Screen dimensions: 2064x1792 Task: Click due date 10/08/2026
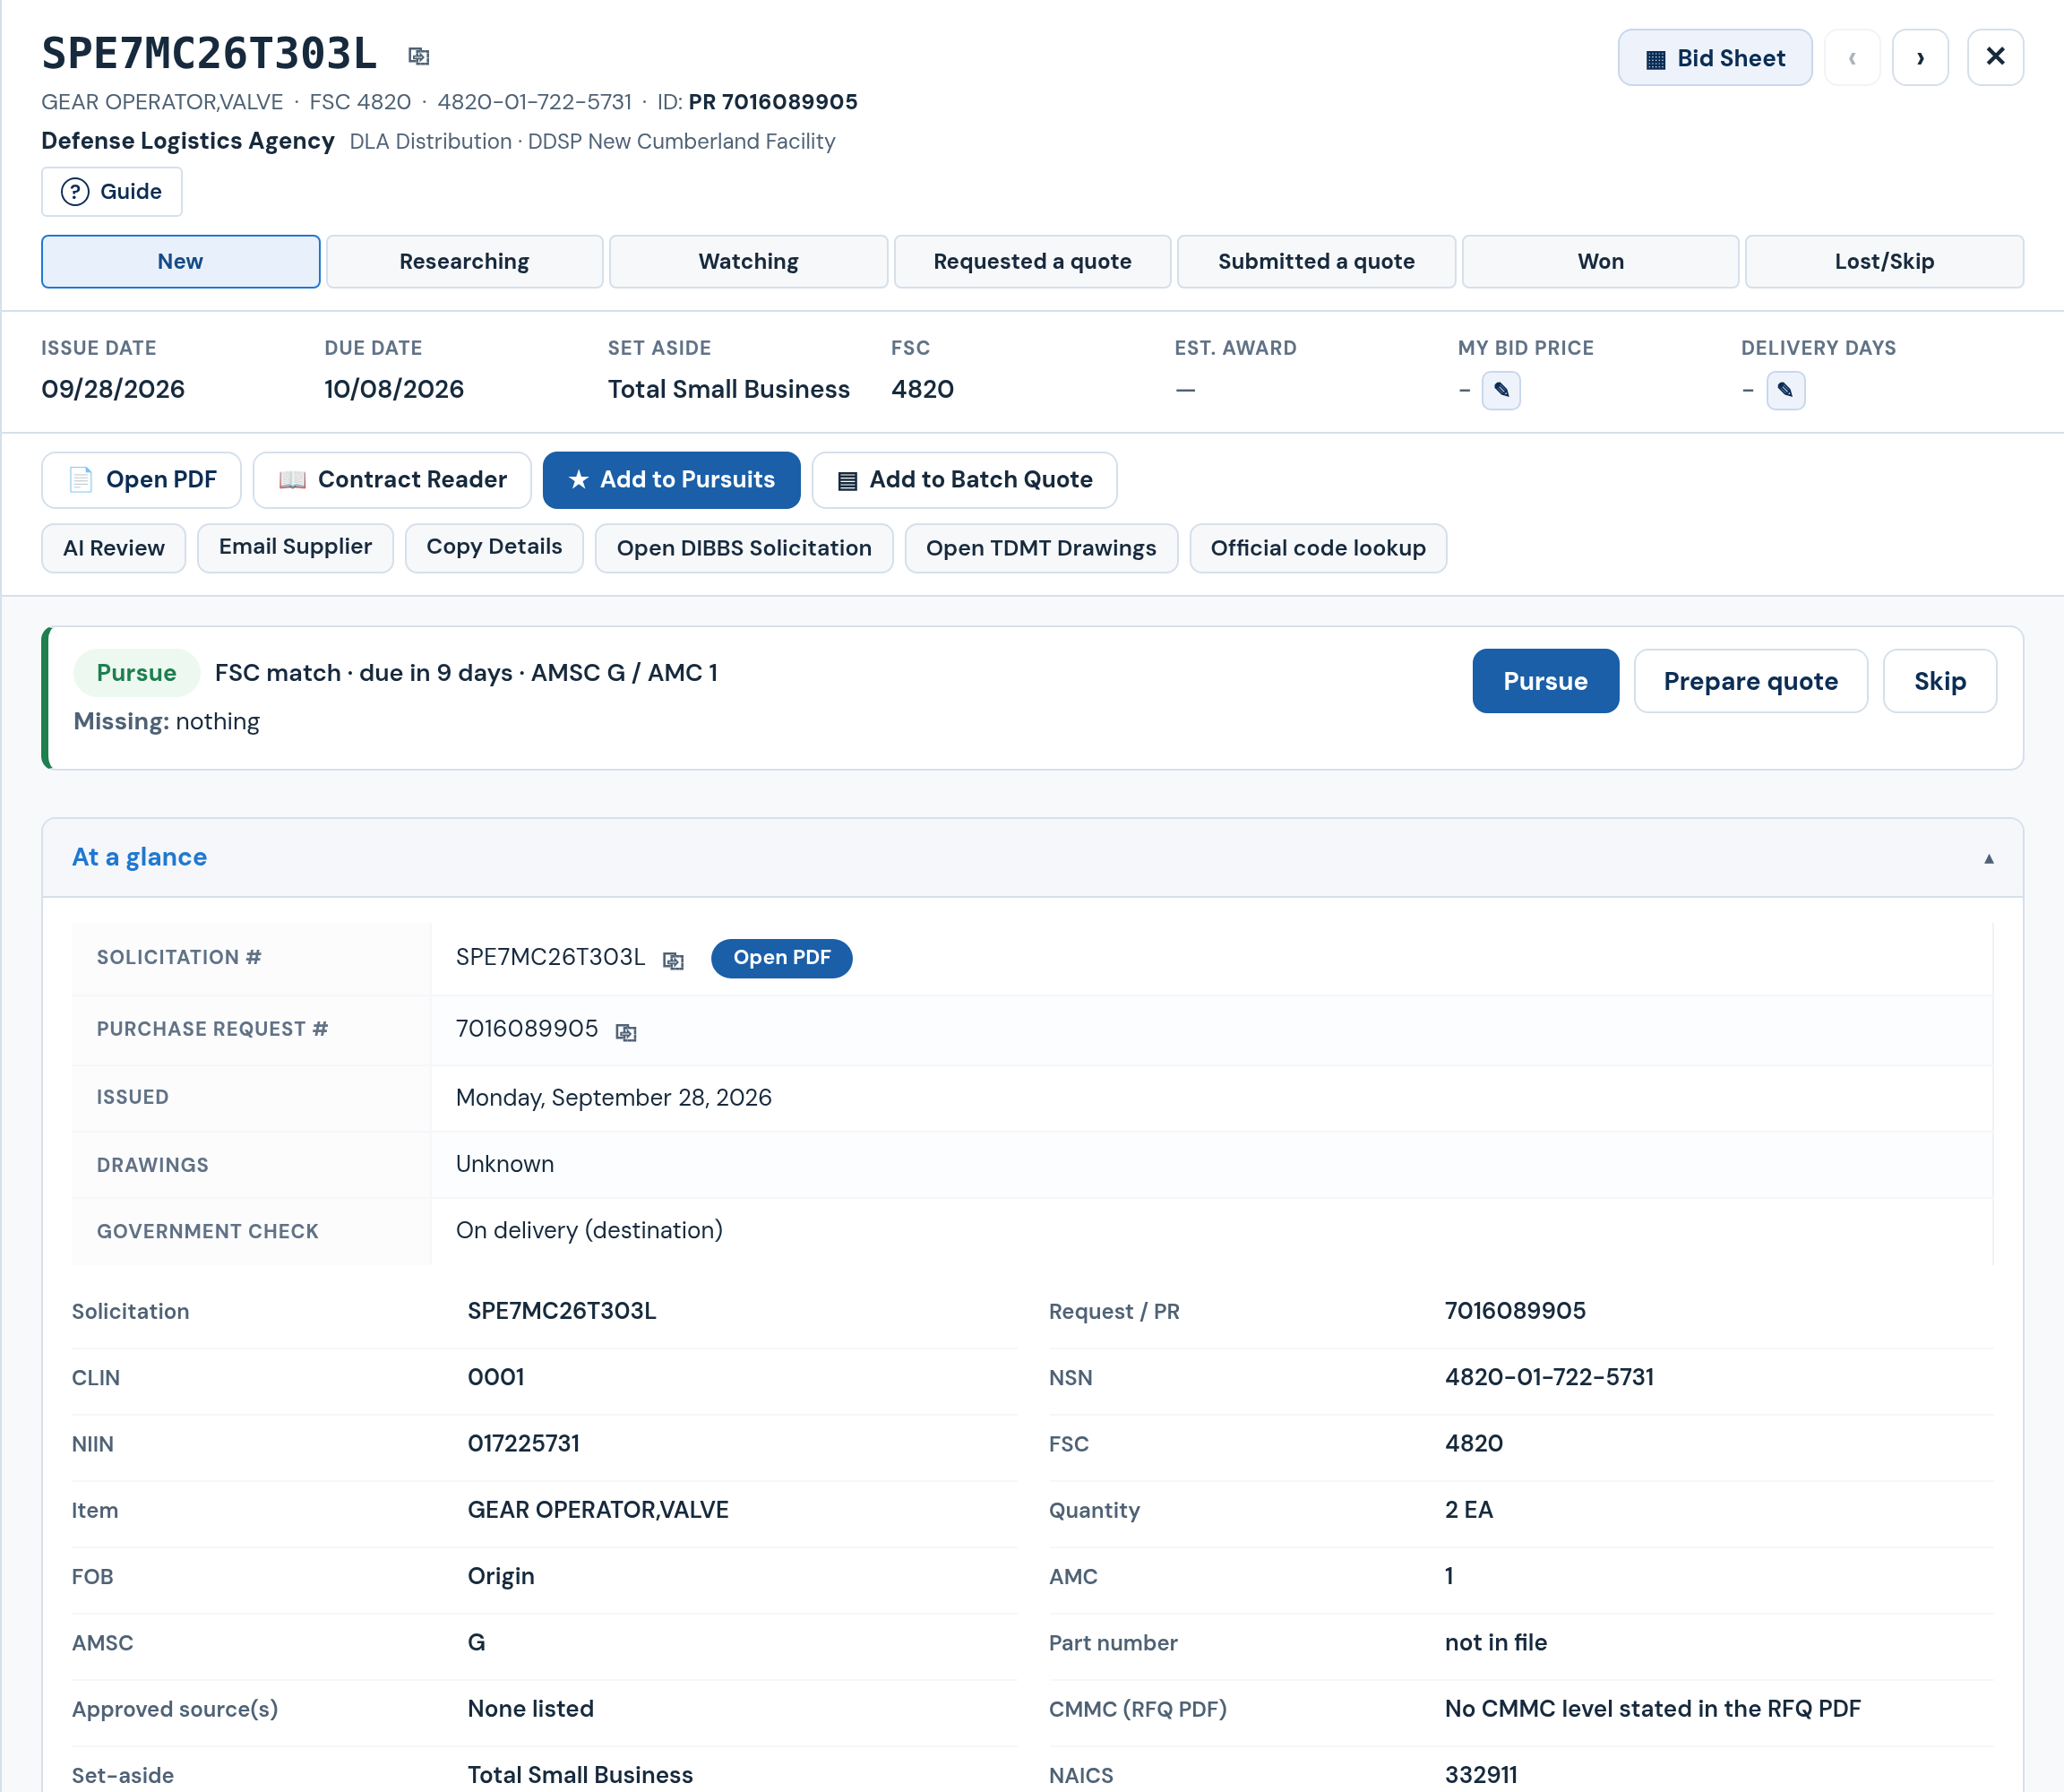(394, 389)
